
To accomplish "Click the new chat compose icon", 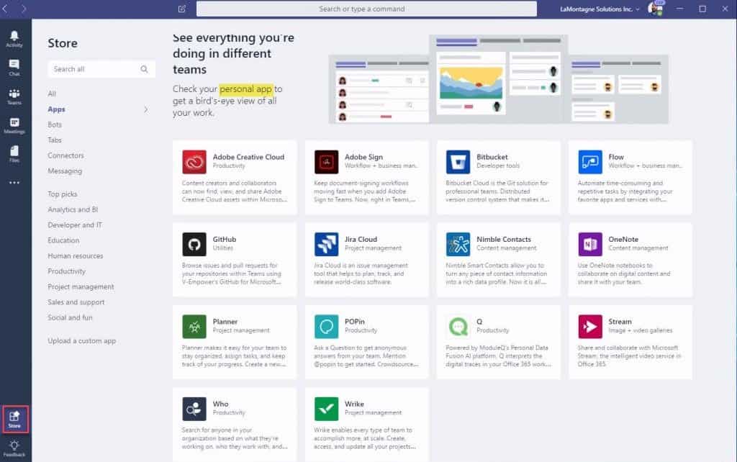I will tap(181, 9).
